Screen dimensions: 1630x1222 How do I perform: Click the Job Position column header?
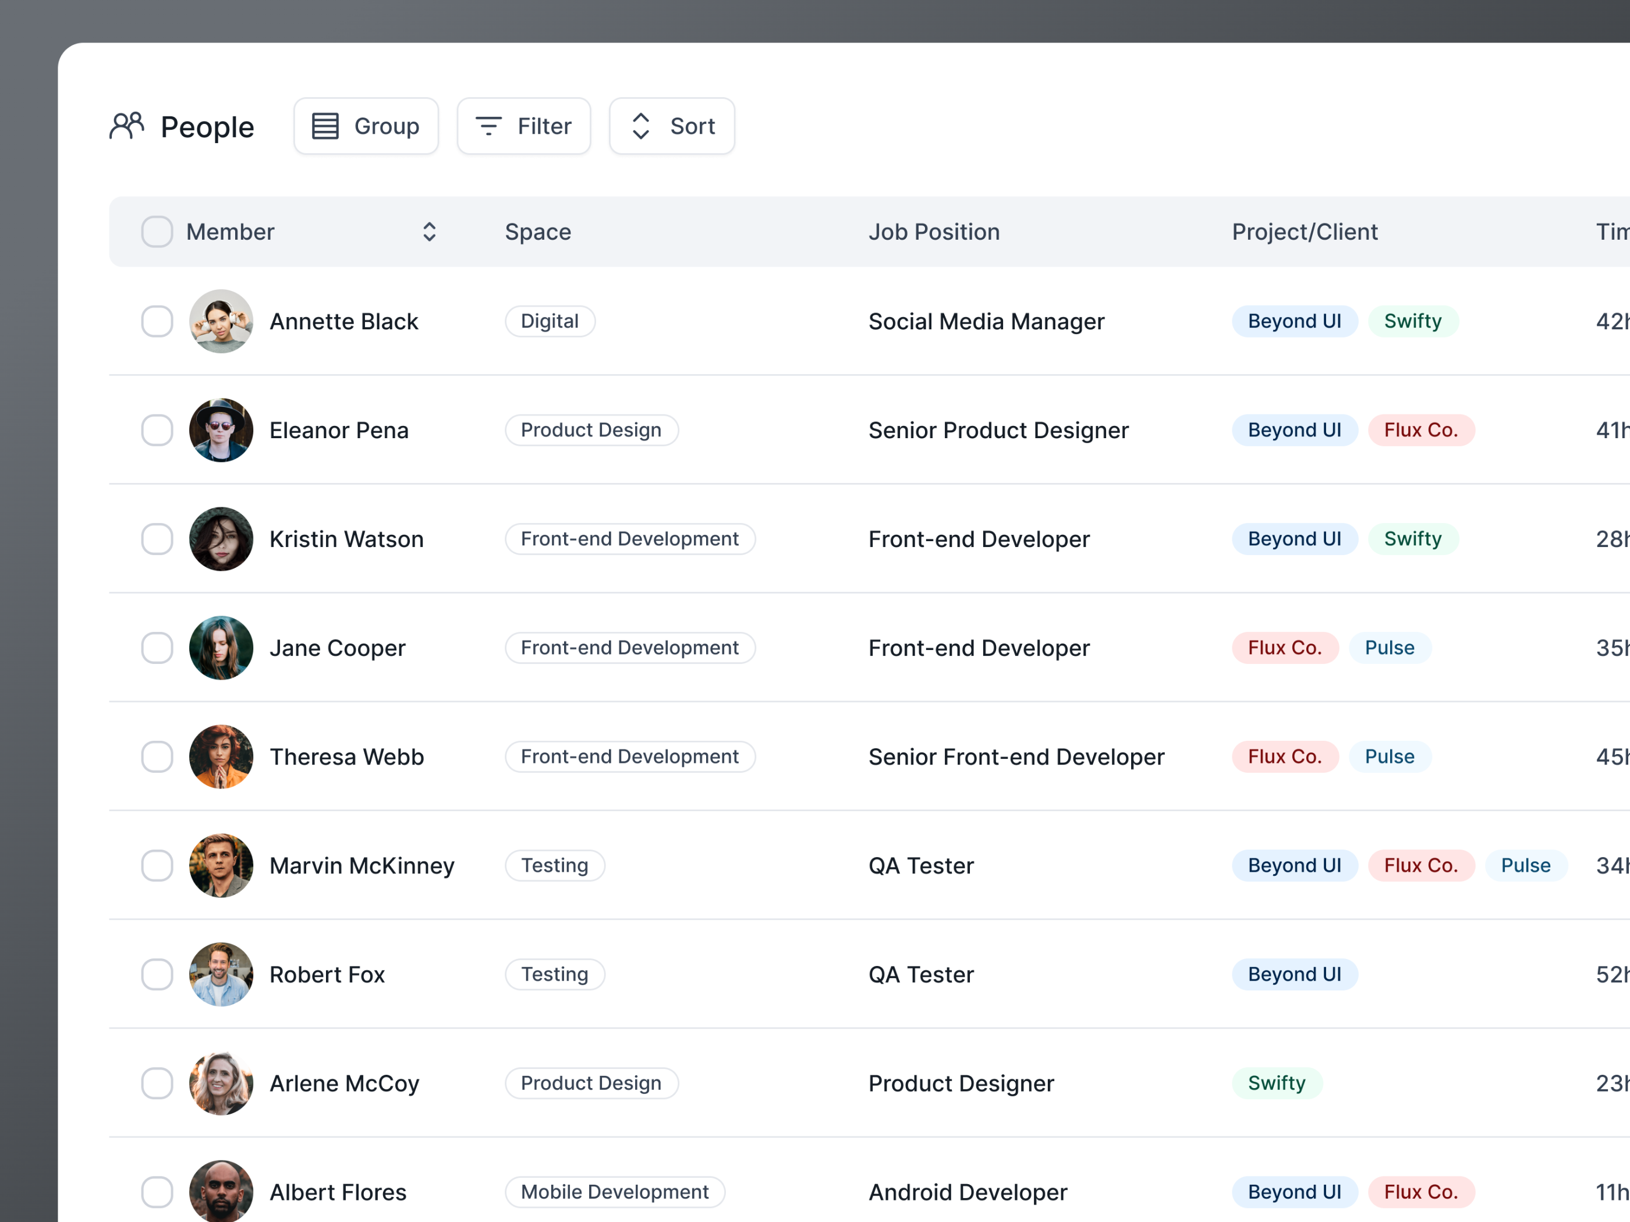[934, 231]
